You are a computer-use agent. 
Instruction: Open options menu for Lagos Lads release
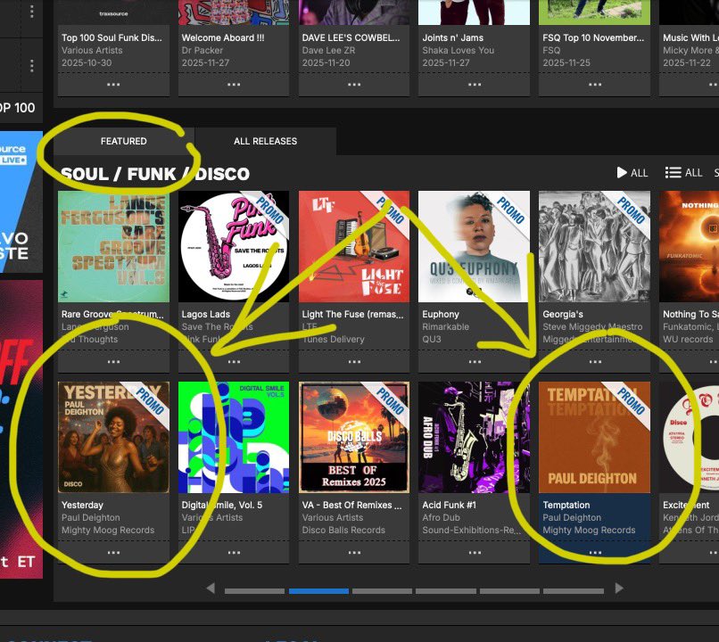[234, 362]
